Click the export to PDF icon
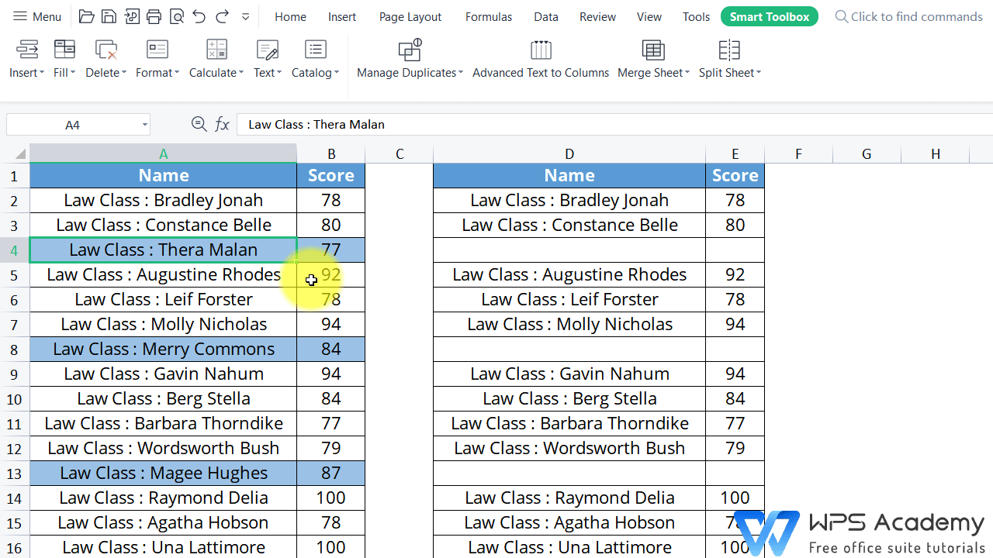Viewport: 993px width, 558px height. point(132,16)
